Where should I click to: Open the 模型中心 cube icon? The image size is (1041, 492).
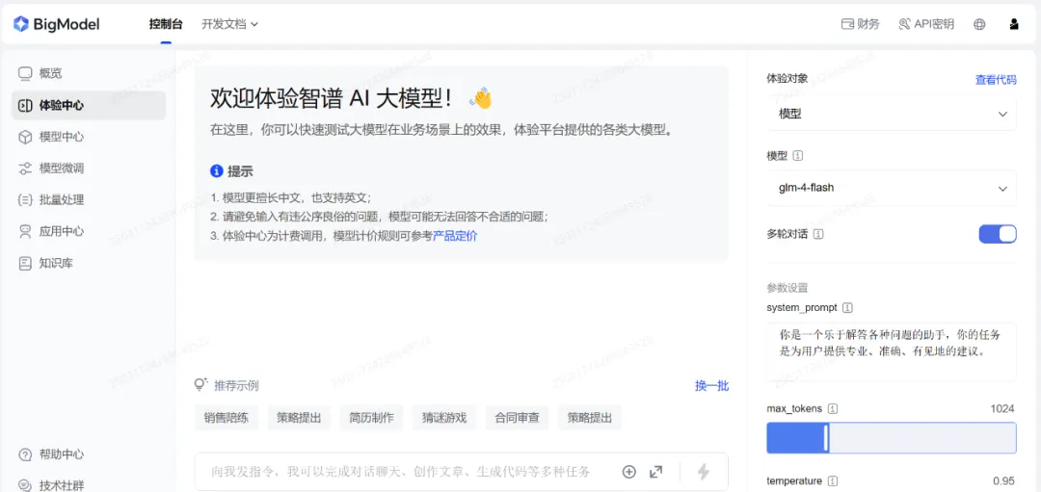(25, 137)
